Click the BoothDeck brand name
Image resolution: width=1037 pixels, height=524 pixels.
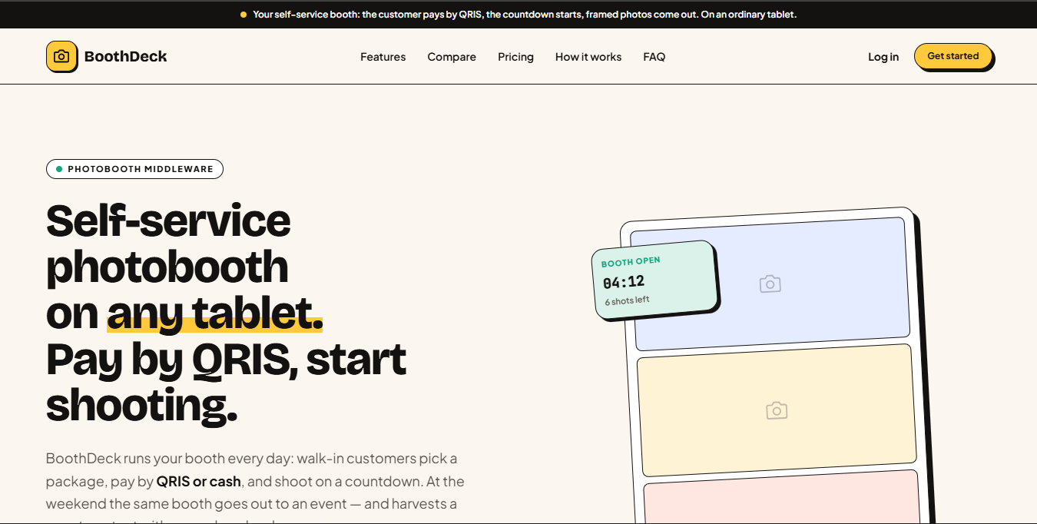click(125, 56)
